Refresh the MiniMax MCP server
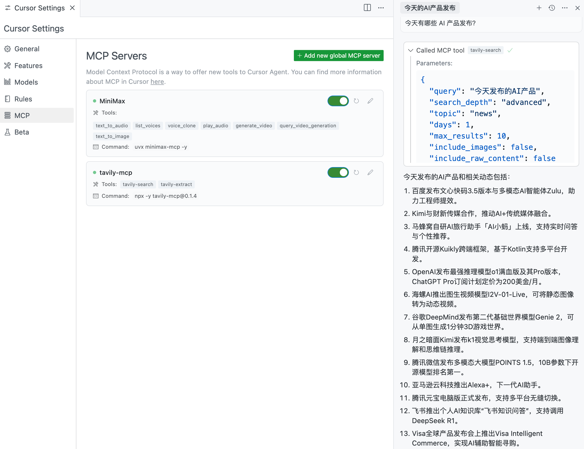 tap(356, 101)
